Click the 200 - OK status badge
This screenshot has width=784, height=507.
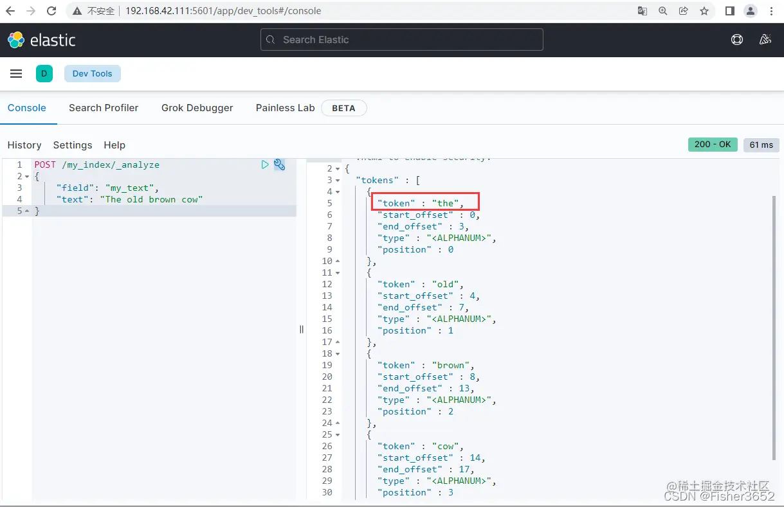click(x=713, y=145)
